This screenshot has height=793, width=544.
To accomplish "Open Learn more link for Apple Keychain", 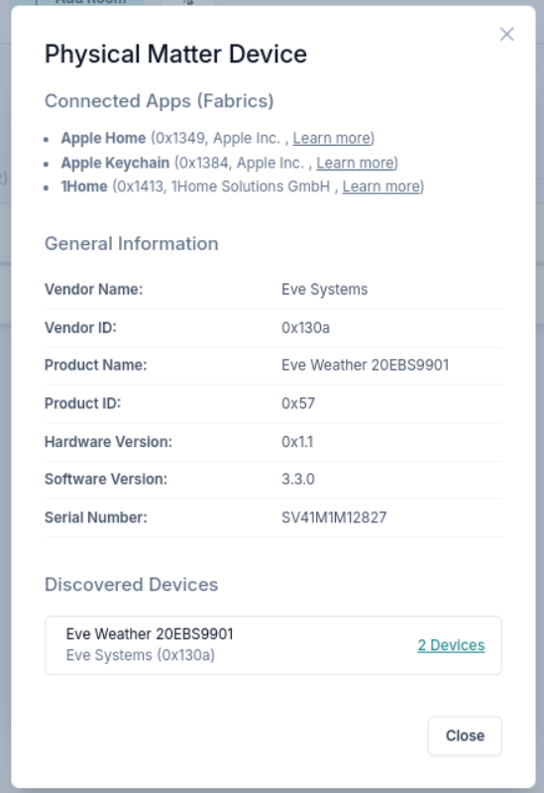I will 356,163.
